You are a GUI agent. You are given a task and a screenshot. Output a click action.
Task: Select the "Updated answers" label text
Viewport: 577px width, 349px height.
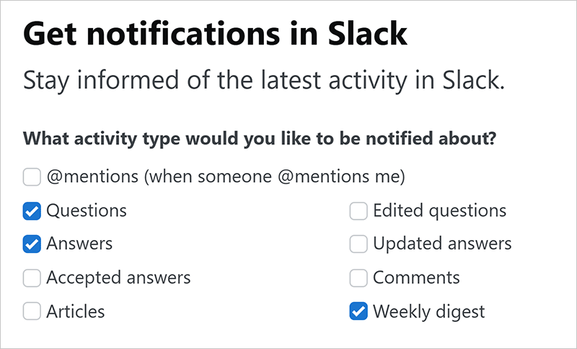(442, 244)
